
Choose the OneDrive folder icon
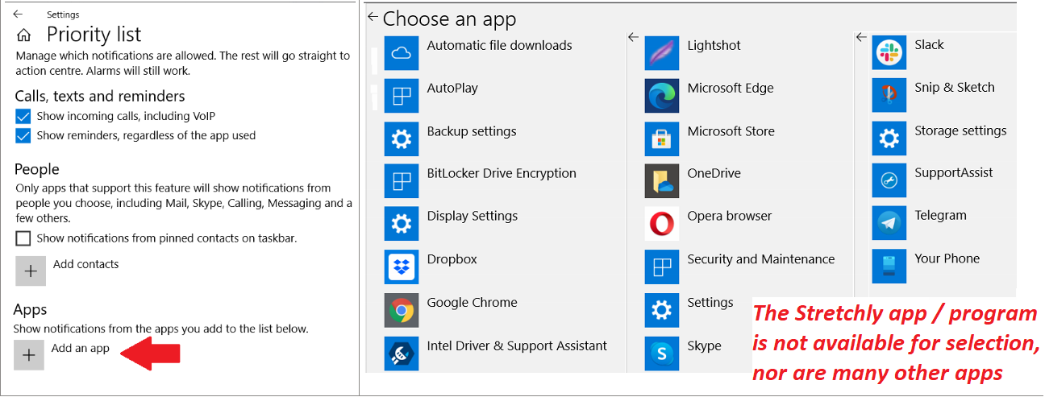662,181
